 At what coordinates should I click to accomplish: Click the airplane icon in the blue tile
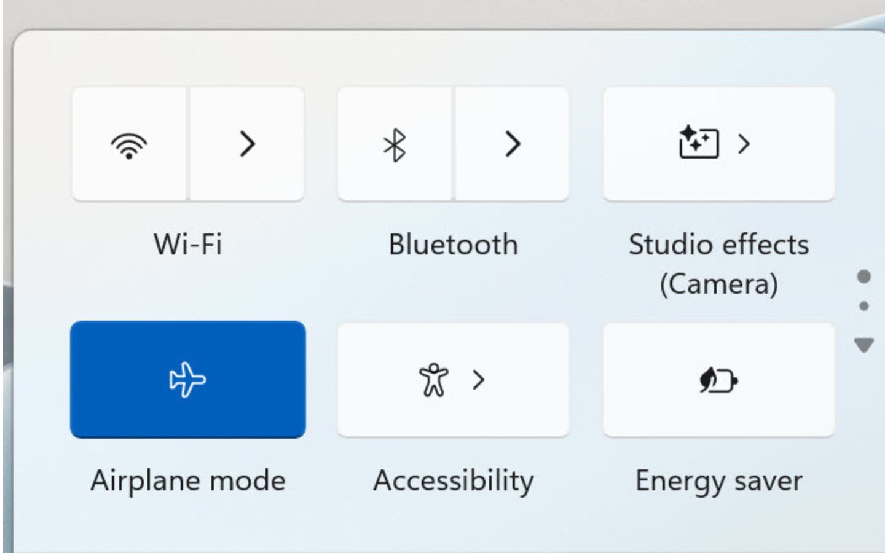click(187, 379)
